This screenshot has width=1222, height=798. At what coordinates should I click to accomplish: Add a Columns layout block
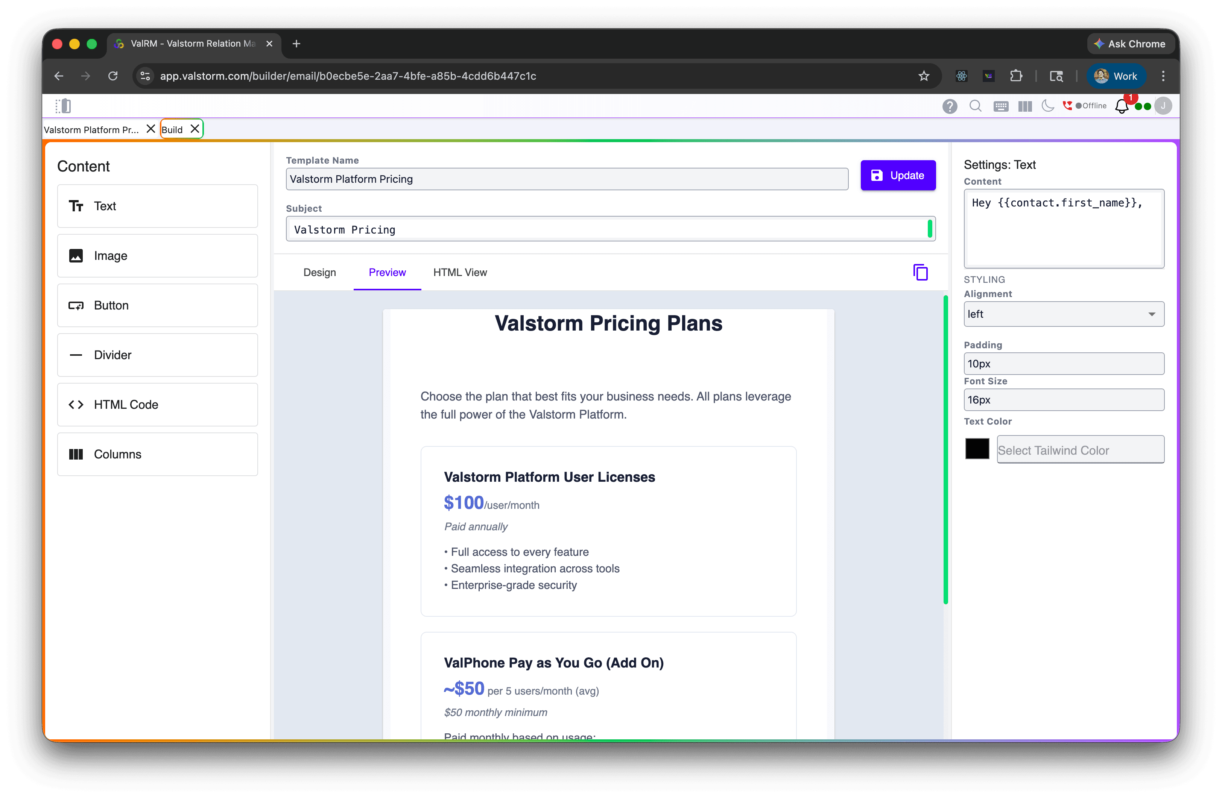tap(157, 454)
